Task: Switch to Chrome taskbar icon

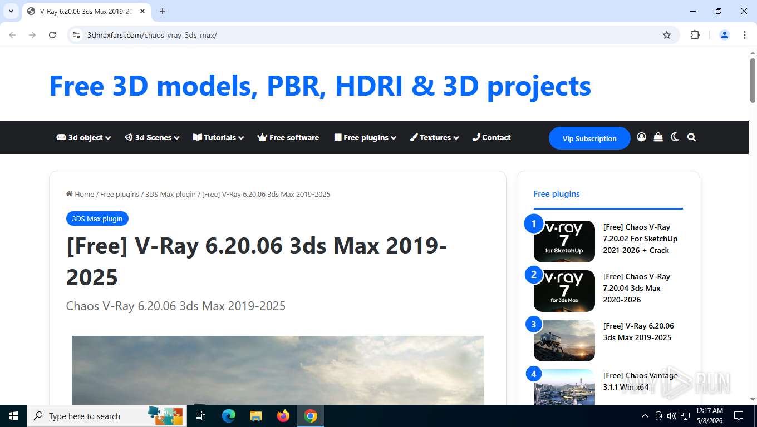Action: coord(311,416)
